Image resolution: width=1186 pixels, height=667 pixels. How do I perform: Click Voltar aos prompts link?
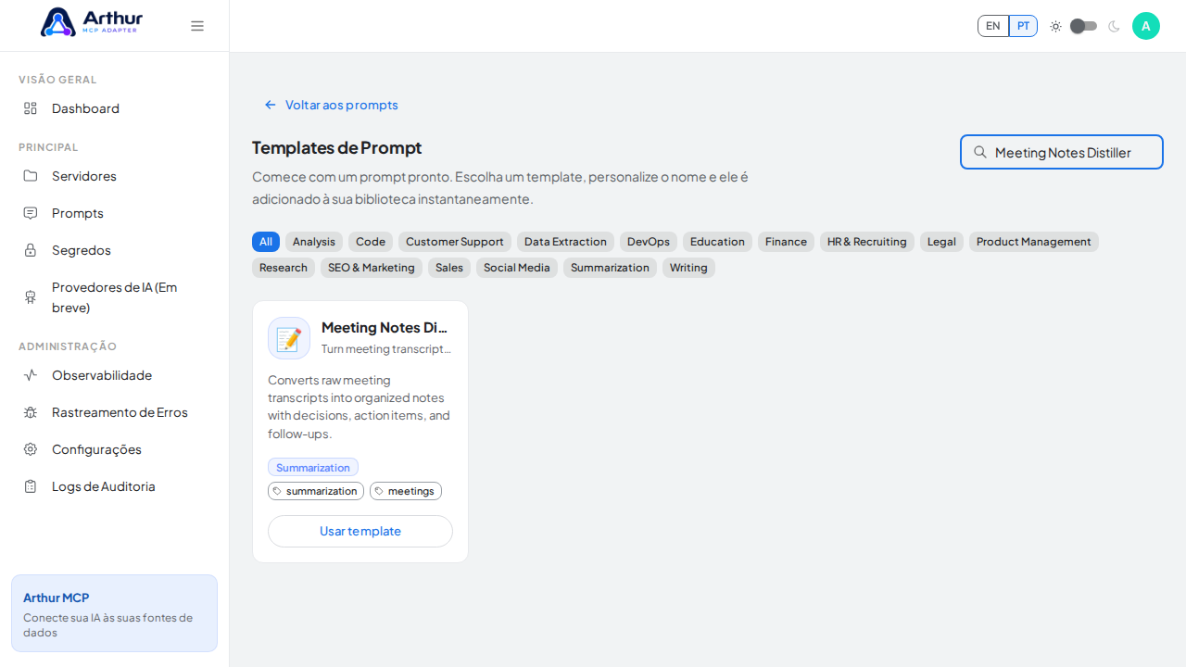coord(331,105)
